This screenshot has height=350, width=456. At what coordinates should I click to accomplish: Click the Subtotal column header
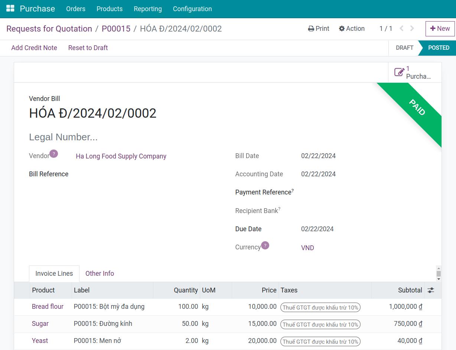397,290
